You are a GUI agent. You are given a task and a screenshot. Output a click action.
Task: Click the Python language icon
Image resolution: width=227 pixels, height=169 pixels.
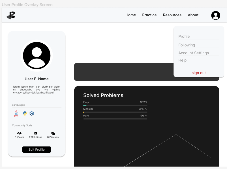[25, 114]
